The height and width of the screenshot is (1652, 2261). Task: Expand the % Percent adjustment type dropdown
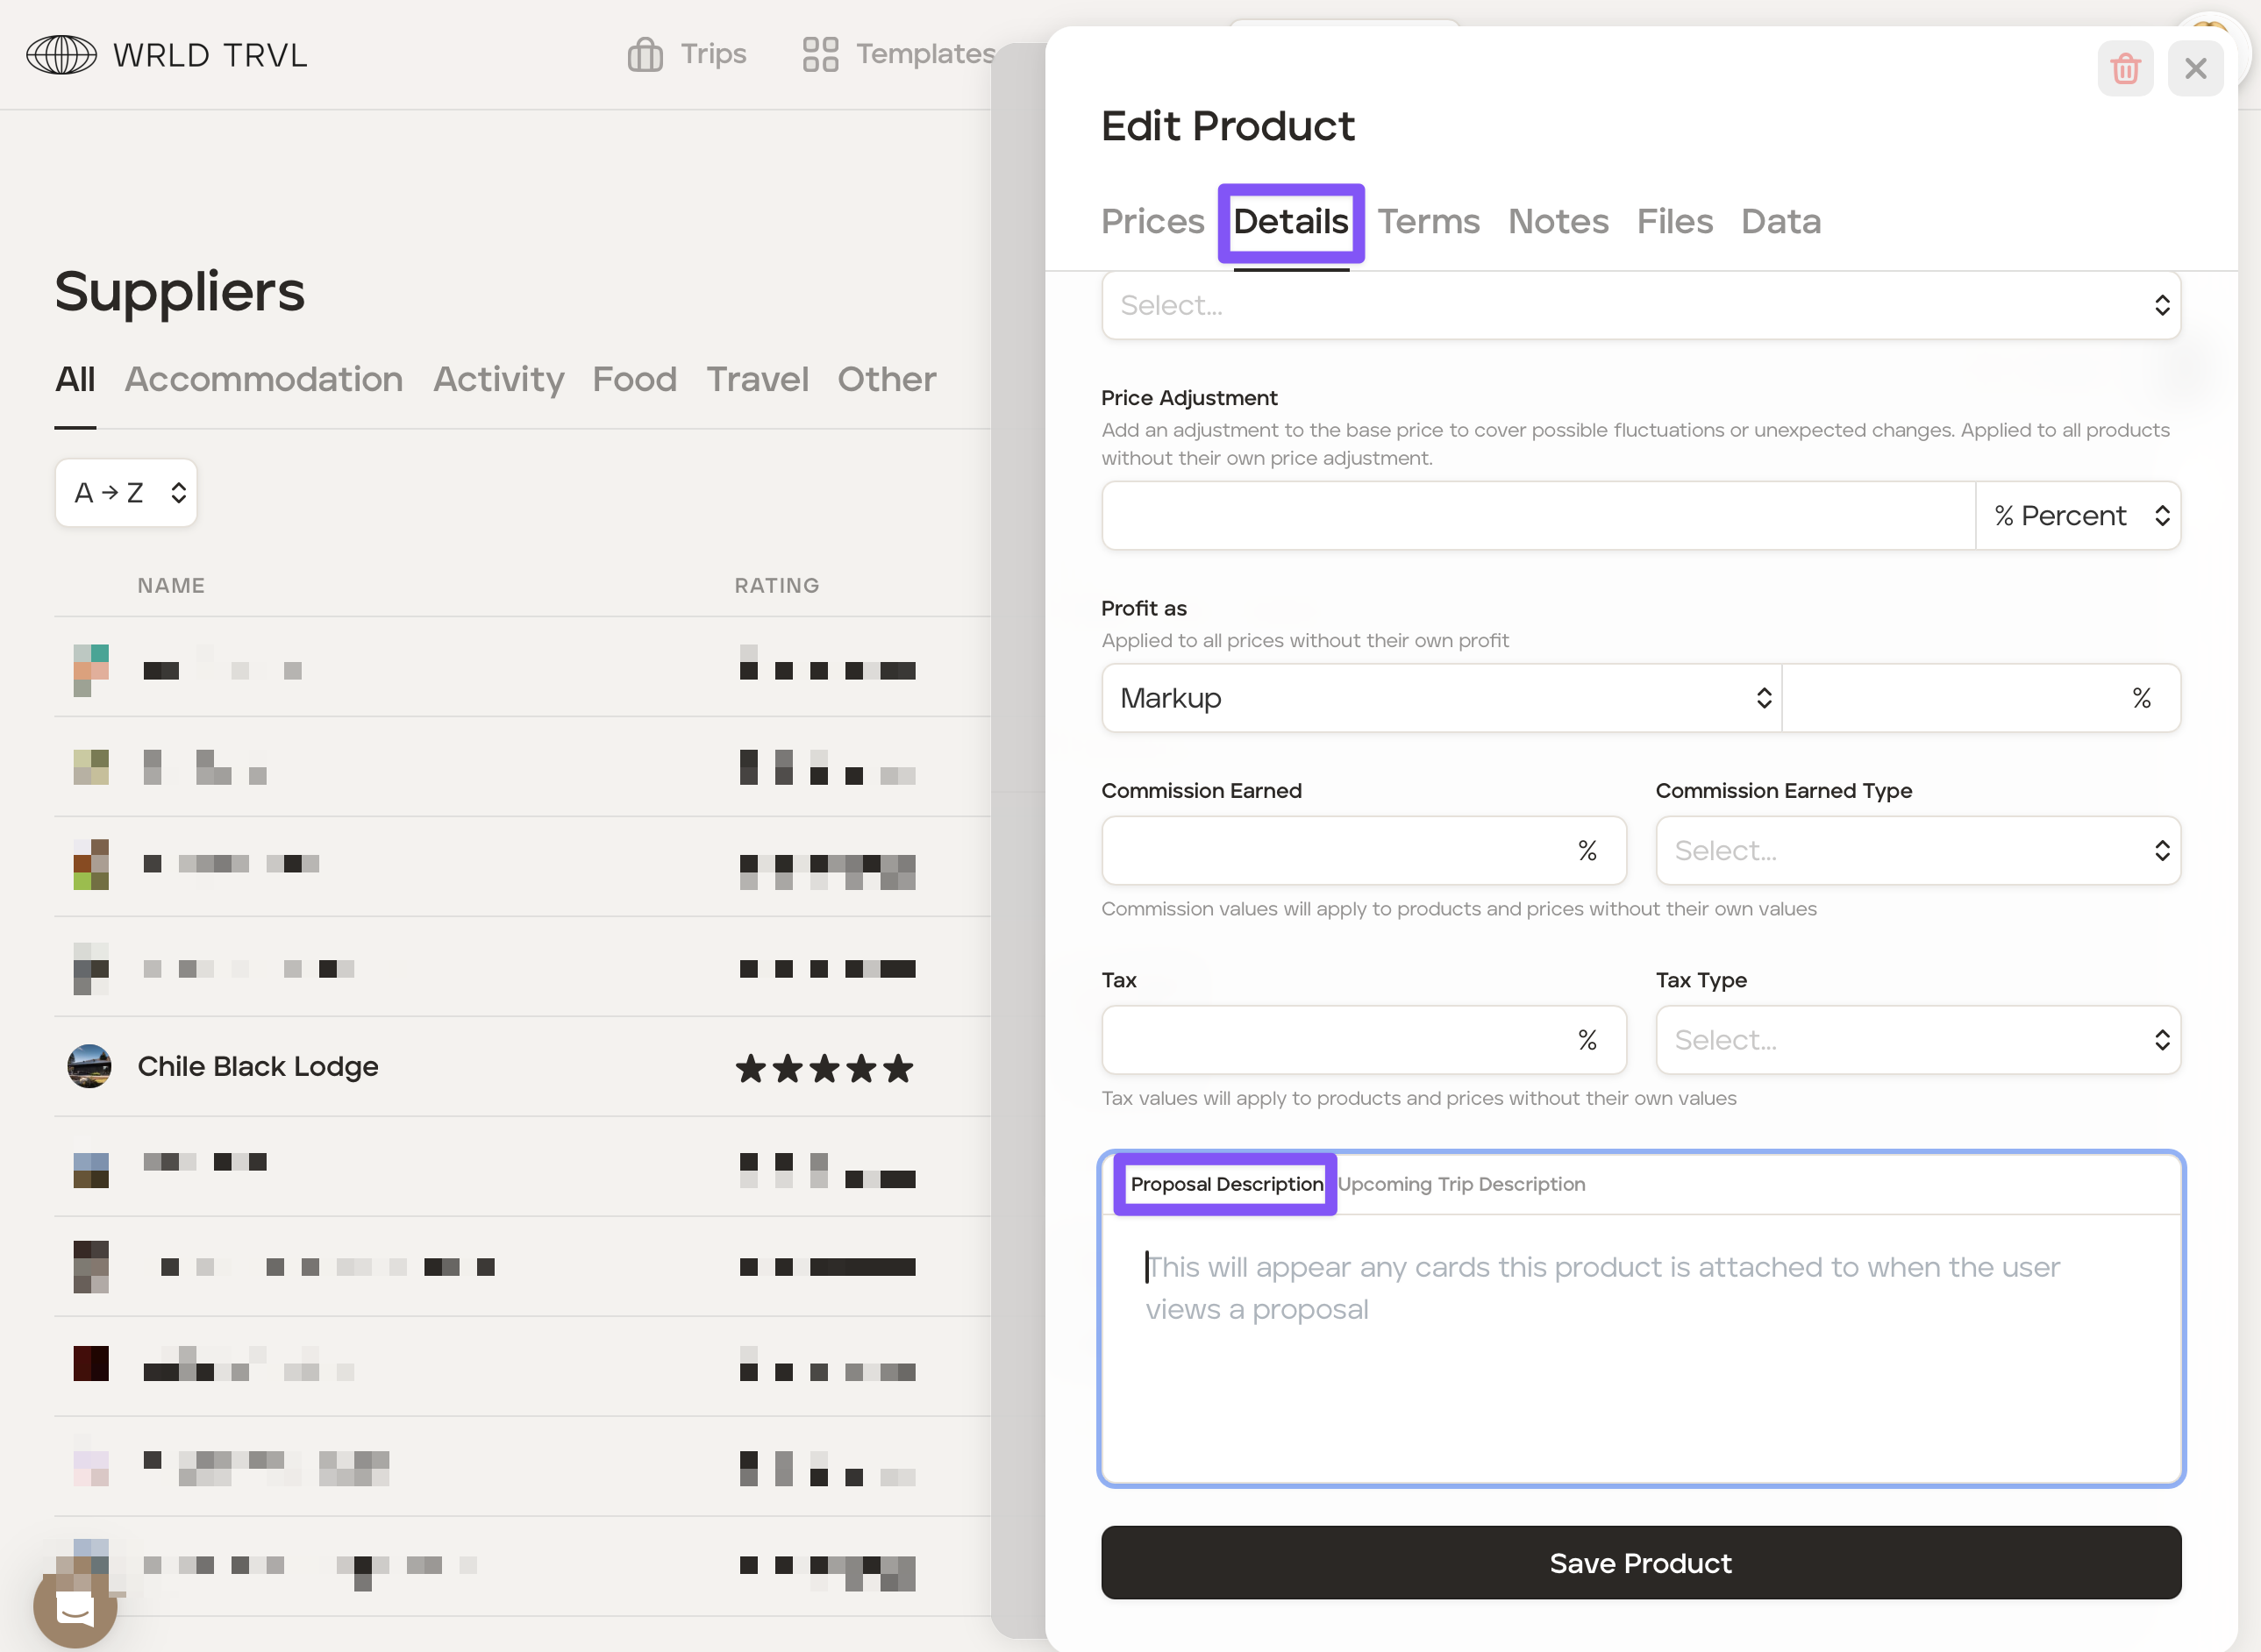click(x=2078, y=516)
